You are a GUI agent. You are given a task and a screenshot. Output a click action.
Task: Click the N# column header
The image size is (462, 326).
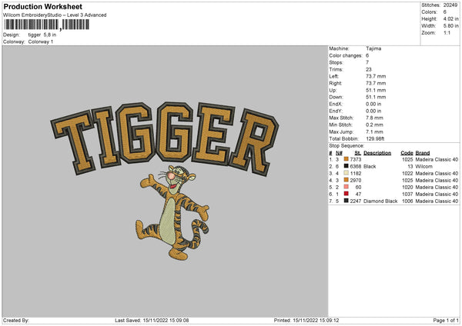pyautogui.click(x=339, y=153)
